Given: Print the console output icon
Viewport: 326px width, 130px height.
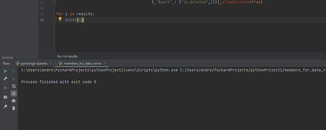Looking at the screenshot, I should (x=13, y=101).
